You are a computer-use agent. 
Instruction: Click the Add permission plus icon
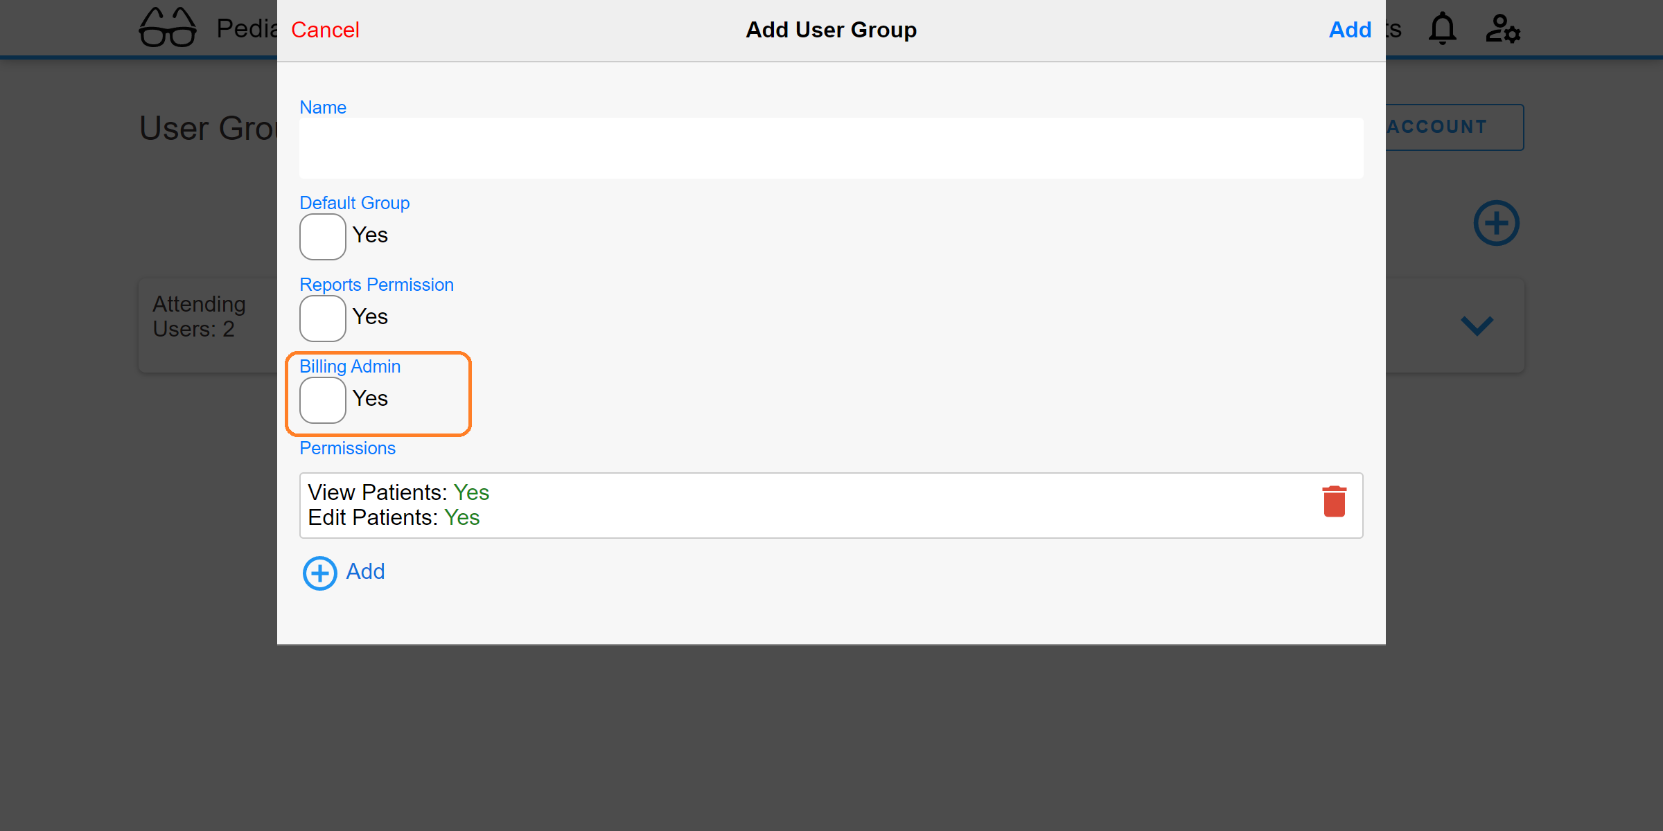click(x=318, y=573)
